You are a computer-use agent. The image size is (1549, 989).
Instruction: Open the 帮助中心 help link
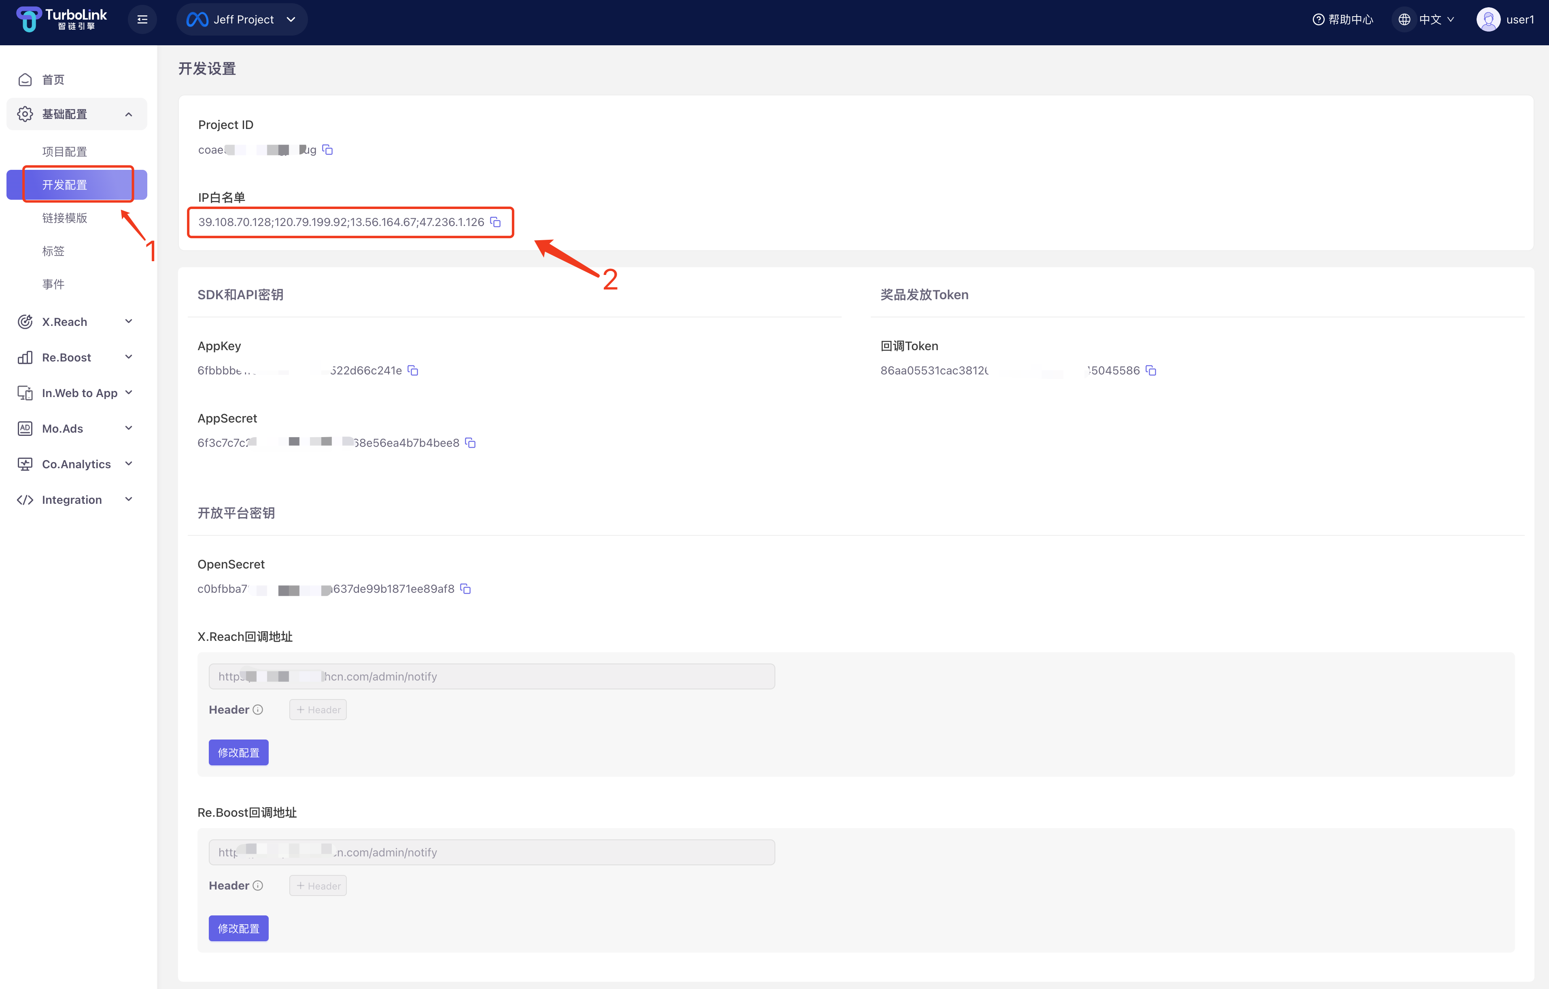(x=1343, y=19)
